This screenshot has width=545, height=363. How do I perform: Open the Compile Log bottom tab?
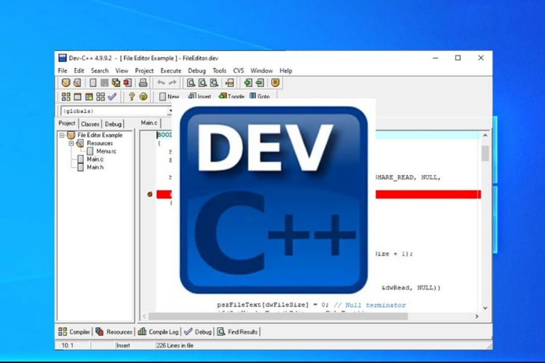[x=158, y=332]
